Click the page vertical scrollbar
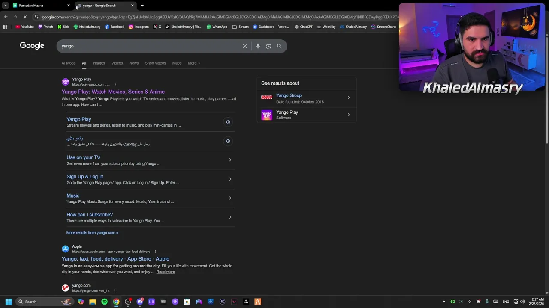 point(546,90)
